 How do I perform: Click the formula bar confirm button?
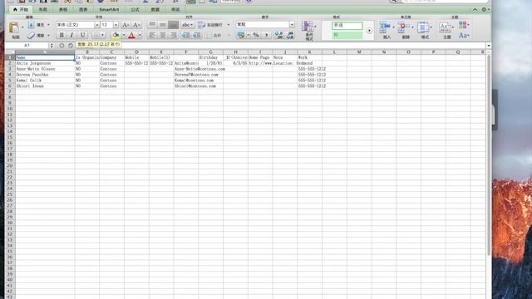pos(70,45)
